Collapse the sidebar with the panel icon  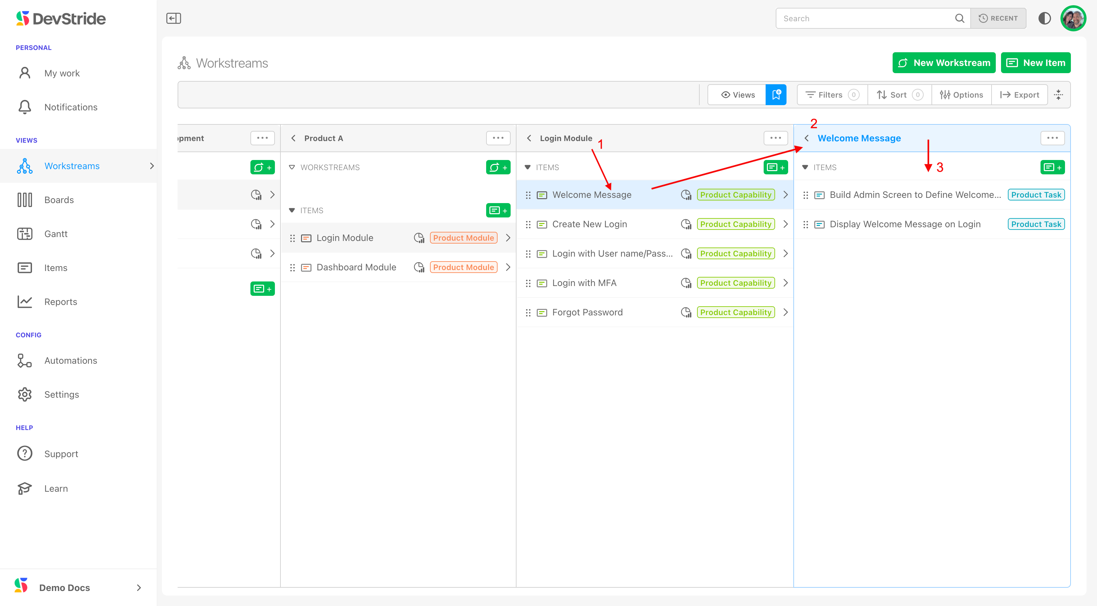pyautogui.click(x=173, y=18)
